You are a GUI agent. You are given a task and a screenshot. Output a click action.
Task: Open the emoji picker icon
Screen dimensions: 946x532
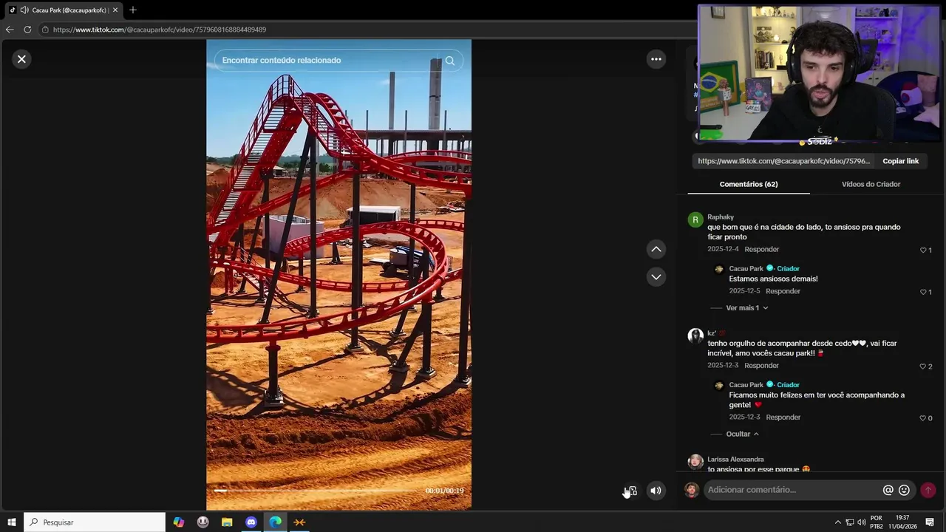point(904,490)
